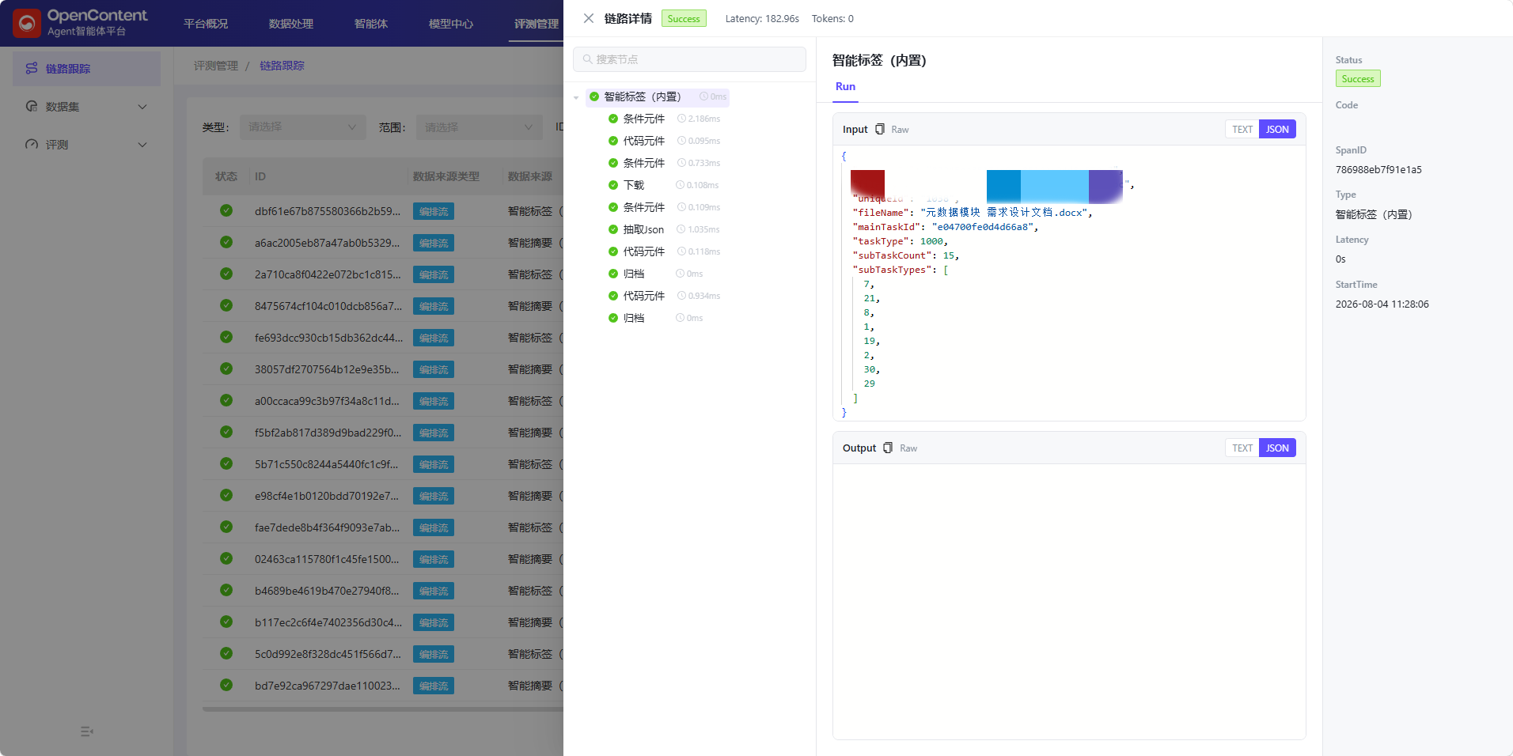Click Raw link next to Output
The height and width of the screenshot is (756, 1513).
[x=908, y=448]
